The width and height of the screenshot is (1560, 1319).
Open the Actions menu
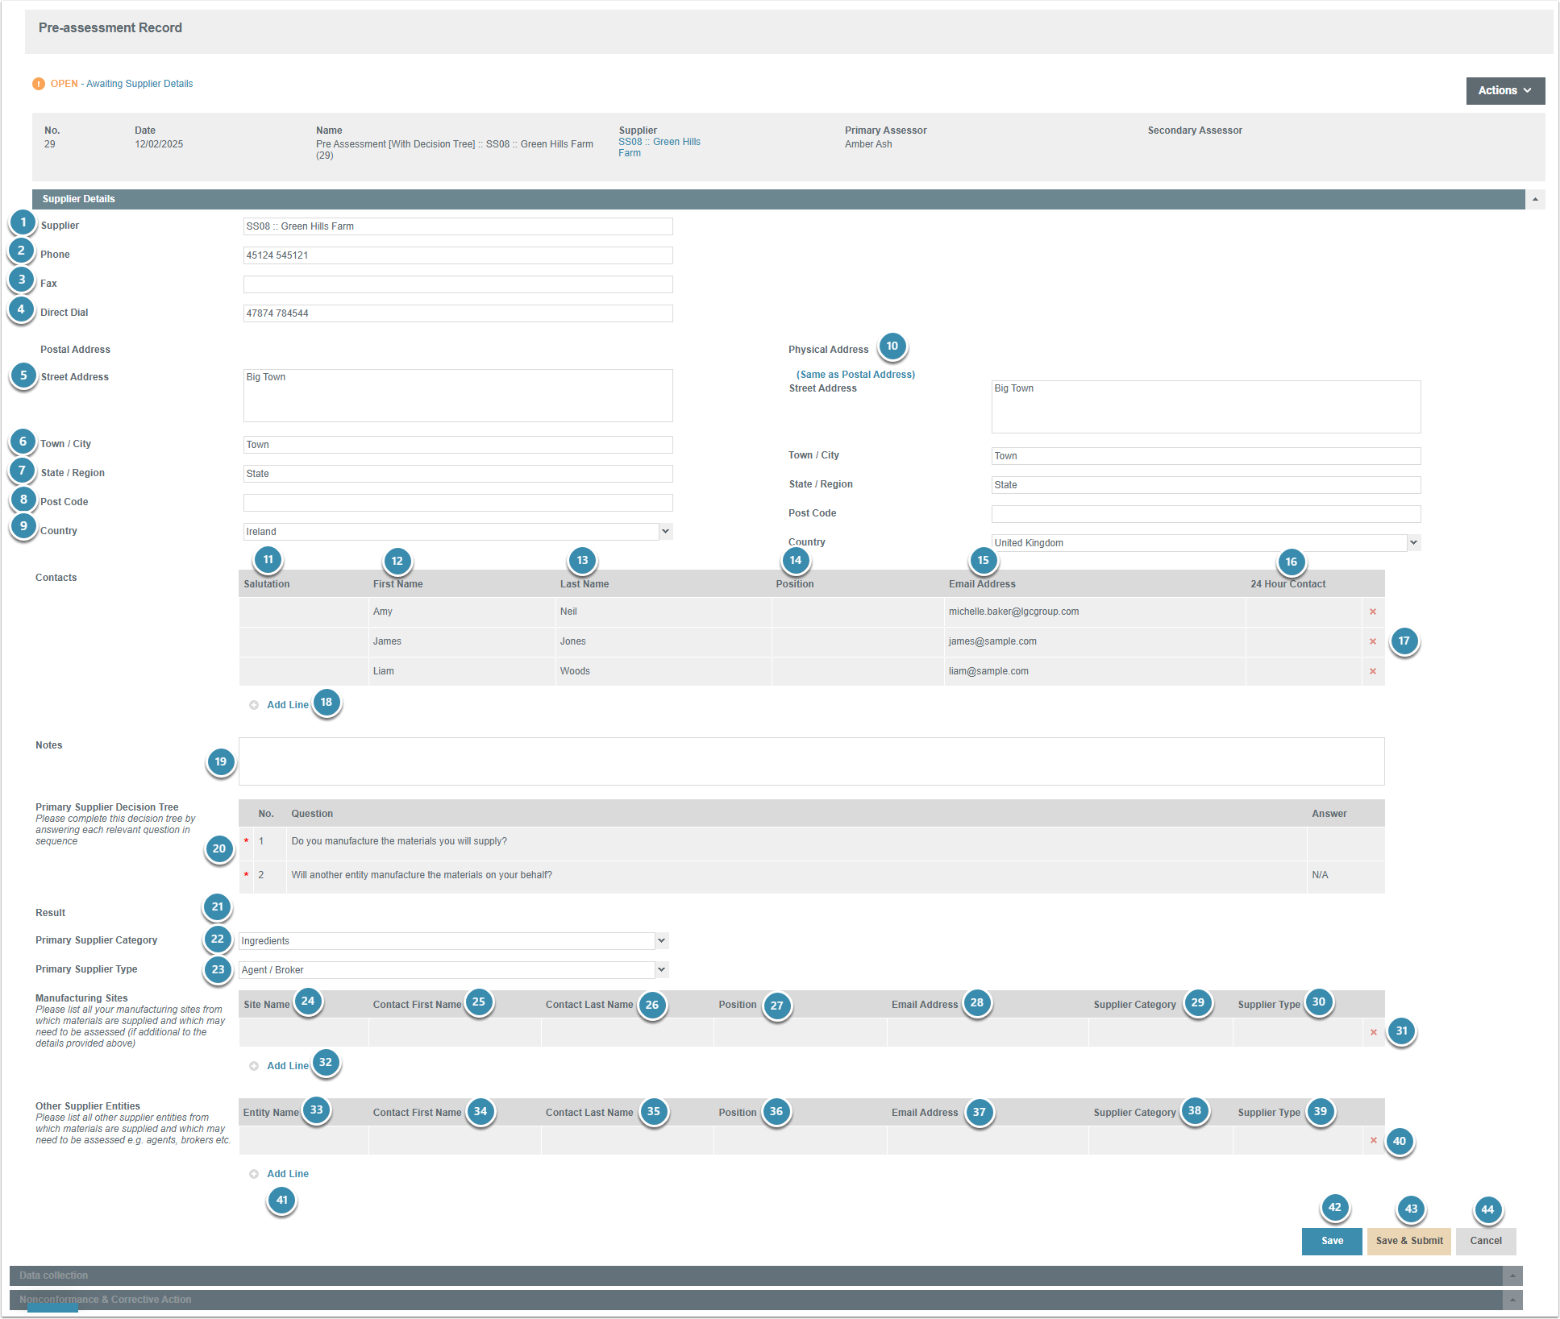pos(1504,91)
